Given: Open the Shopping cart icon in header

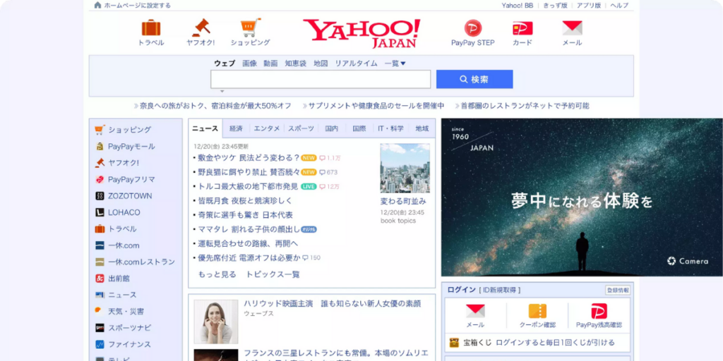Looking at the screenshot, I should click(251, 27).
